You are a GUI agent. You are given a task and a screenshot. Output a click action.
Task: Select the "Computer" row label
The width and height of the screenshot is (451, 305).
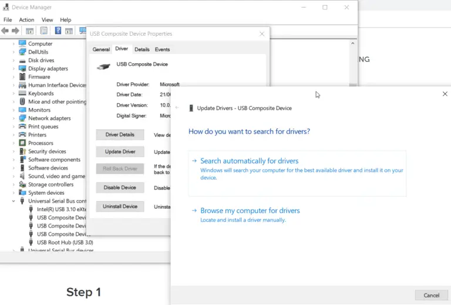(x=41, y=43)
